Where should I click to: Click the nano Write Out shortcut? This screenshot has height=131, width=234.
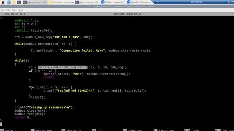pyautogui.click(x=42, y=130)
